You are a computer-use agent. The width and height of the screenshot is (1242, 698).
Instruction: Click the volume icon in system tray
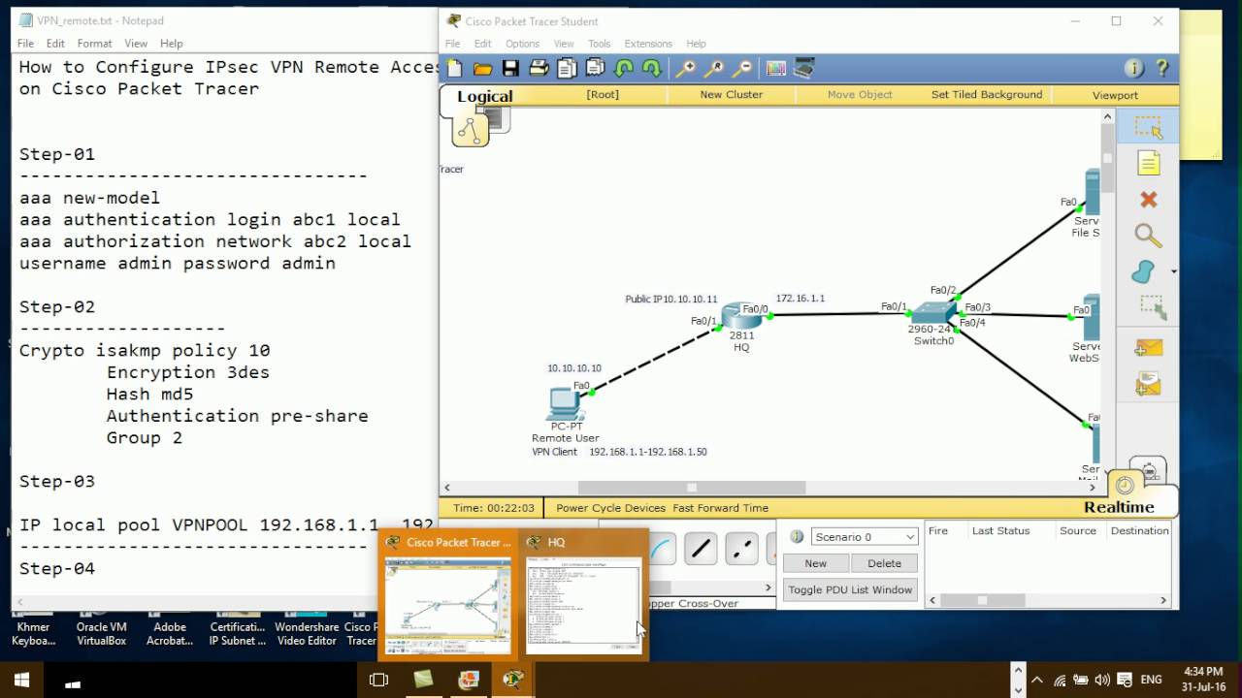coord(1103,681)
